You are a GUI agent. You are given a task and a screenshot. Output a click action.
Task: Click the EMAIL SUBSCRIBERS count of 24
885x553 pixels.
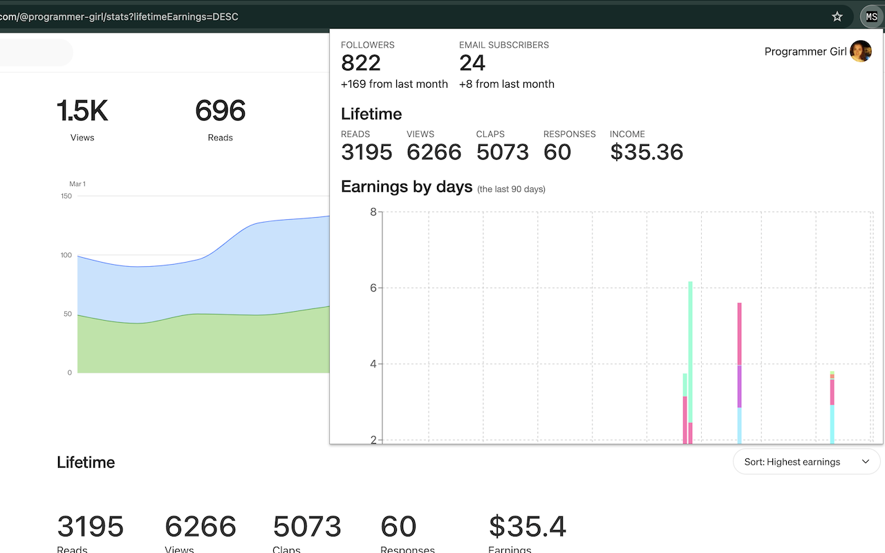(472, 62)
